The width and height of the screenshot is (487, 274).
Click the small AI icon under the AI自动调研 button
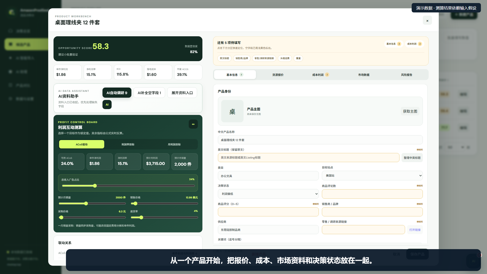(107, 105)
